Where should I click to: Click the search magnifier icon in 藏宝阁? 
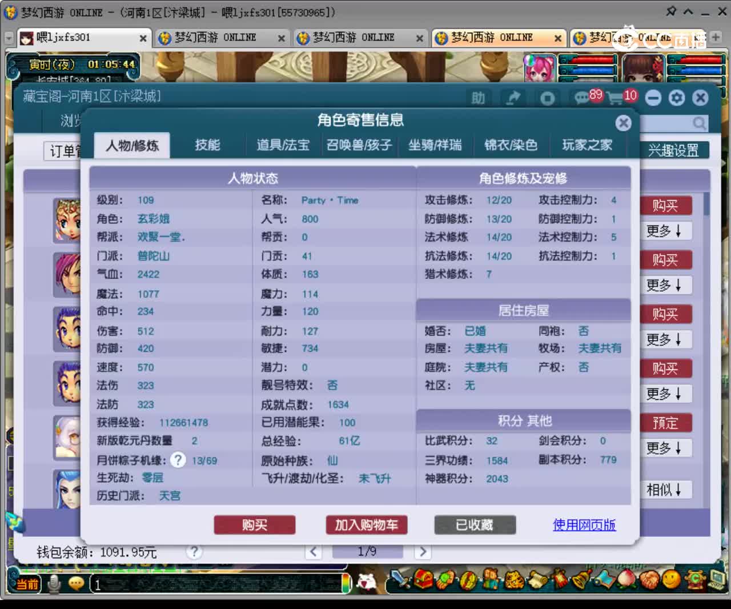(700, 123)
